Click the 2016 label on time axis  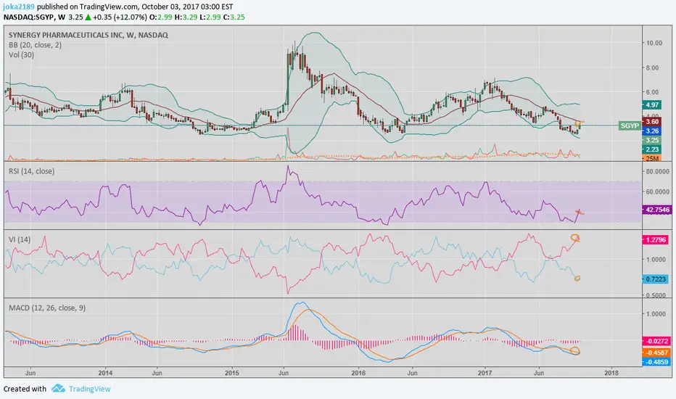tap(358, 373)
